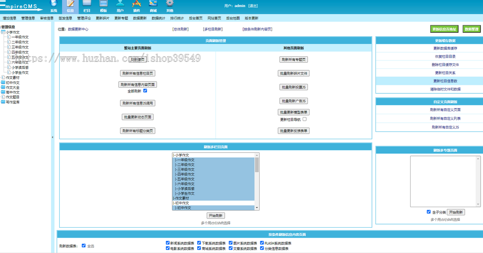483x253 pixels.
Task: Uncheck FLASH系统数据表
Action: pos(262,243)
